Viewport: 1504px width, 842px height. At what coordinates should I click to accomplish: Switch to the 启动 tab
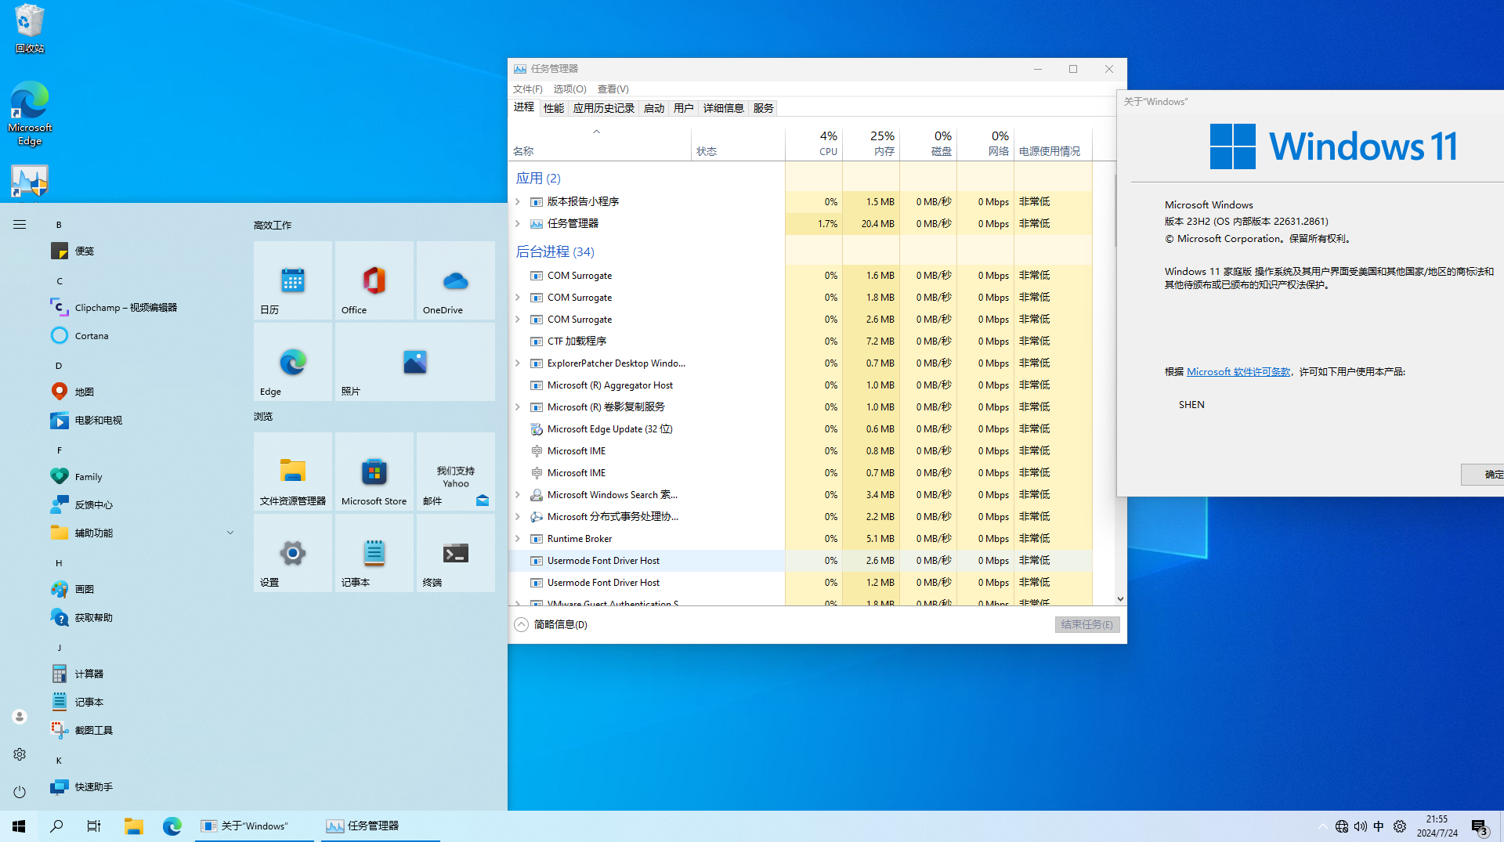[654, 108]
